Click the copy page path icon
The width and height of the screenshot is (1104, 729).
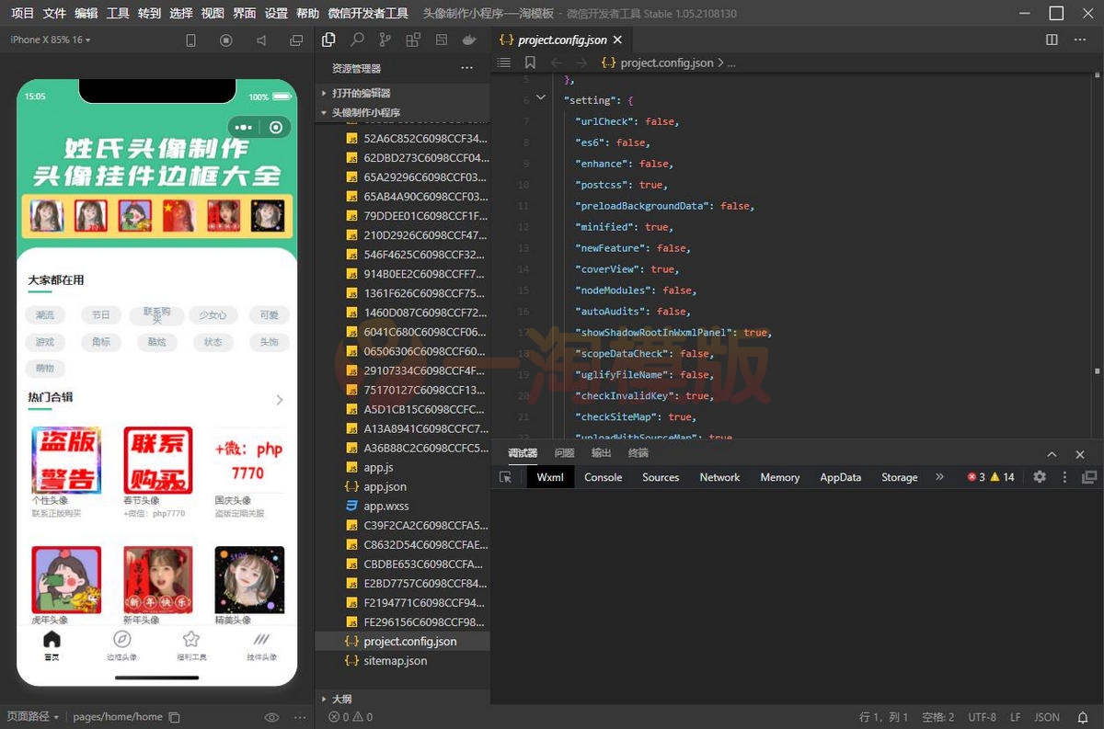175,716
